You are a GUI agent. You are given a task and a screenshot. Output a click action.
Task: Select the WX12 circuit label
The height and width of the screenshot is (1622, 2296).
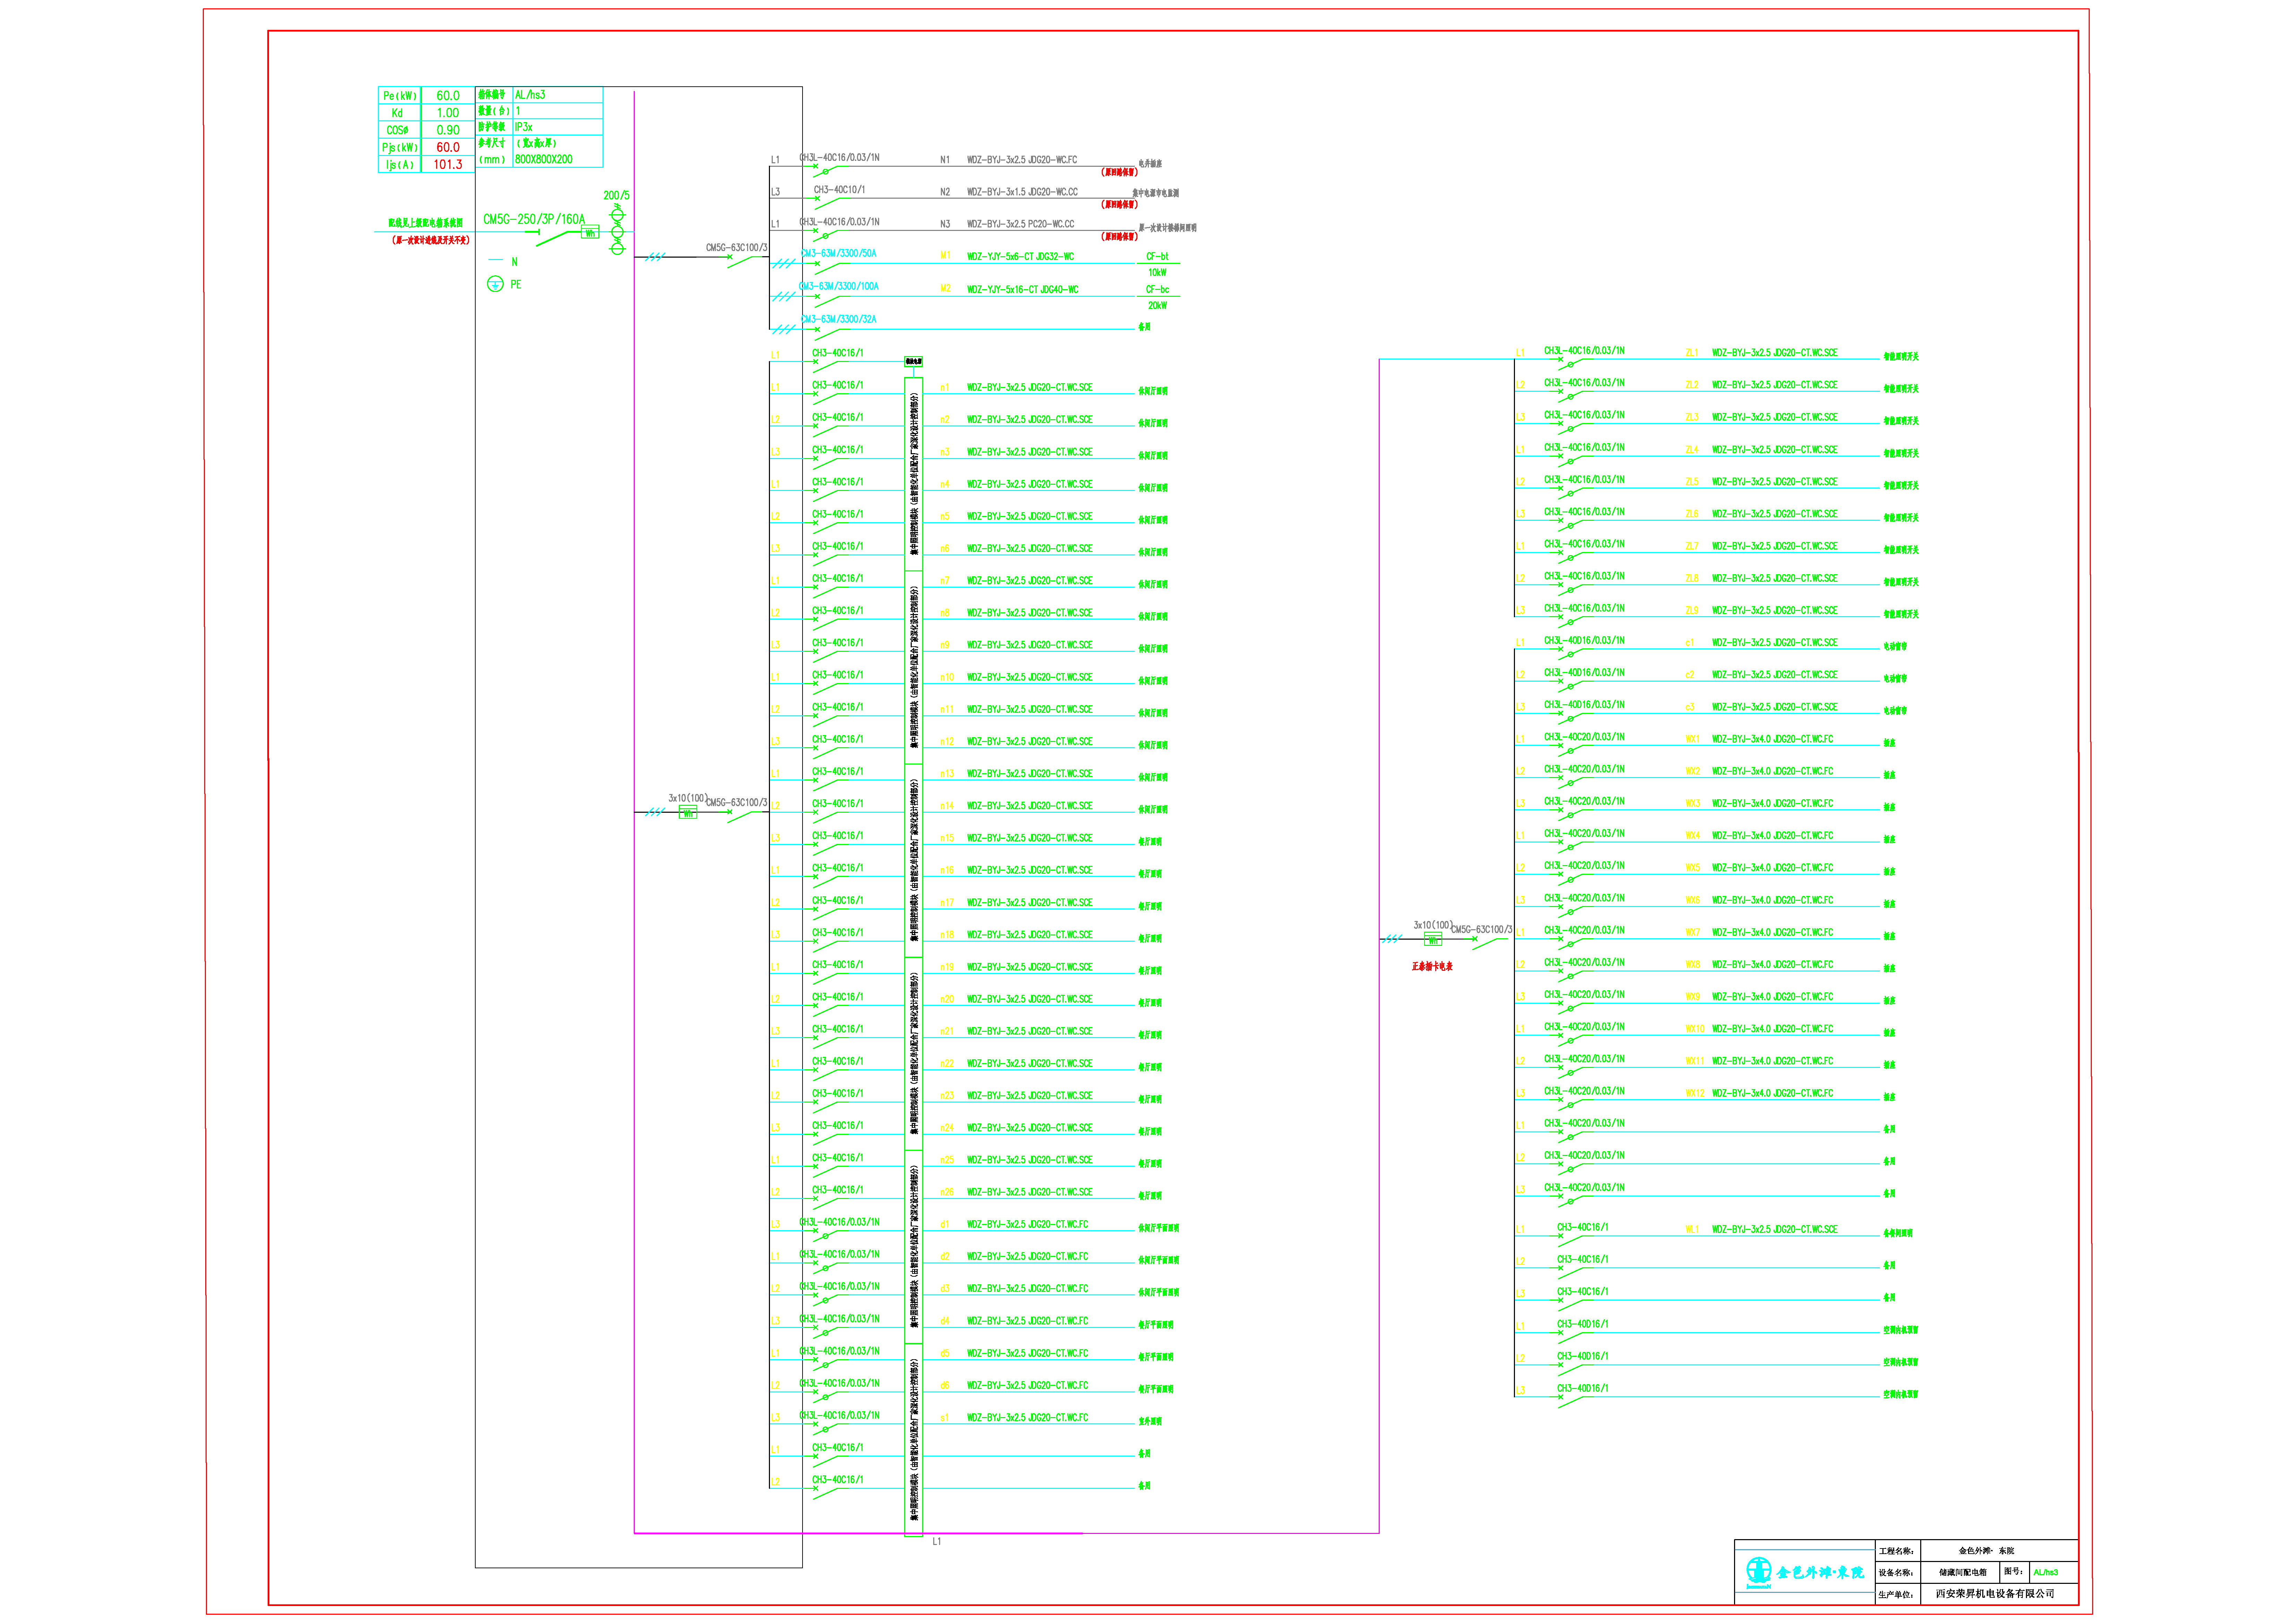click(x=1695, y=1093)
